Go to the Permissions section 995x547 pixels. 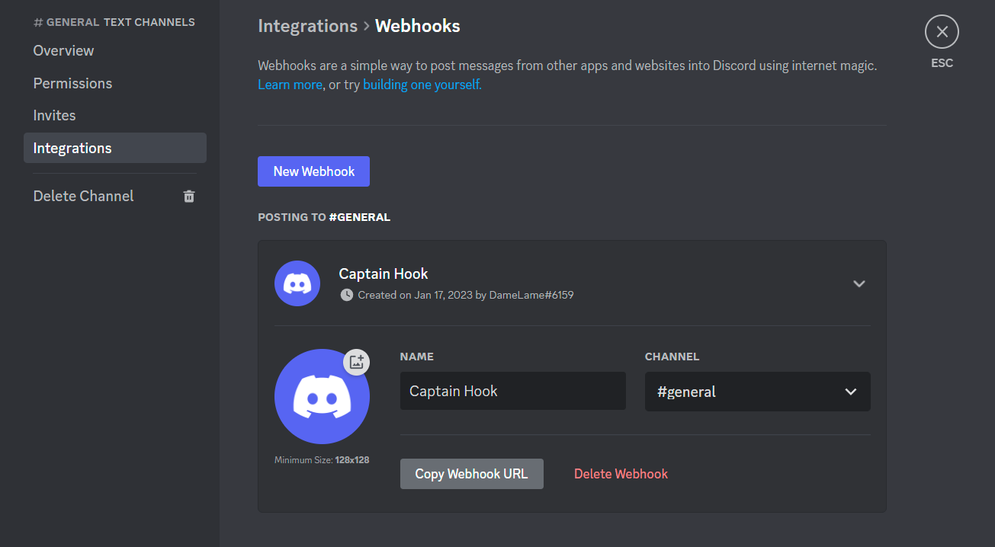pyautogui.click(x=72, y=84)
